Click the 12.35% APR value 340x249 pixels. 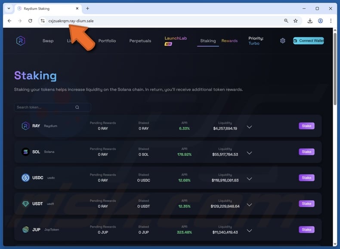click(184, 206)
